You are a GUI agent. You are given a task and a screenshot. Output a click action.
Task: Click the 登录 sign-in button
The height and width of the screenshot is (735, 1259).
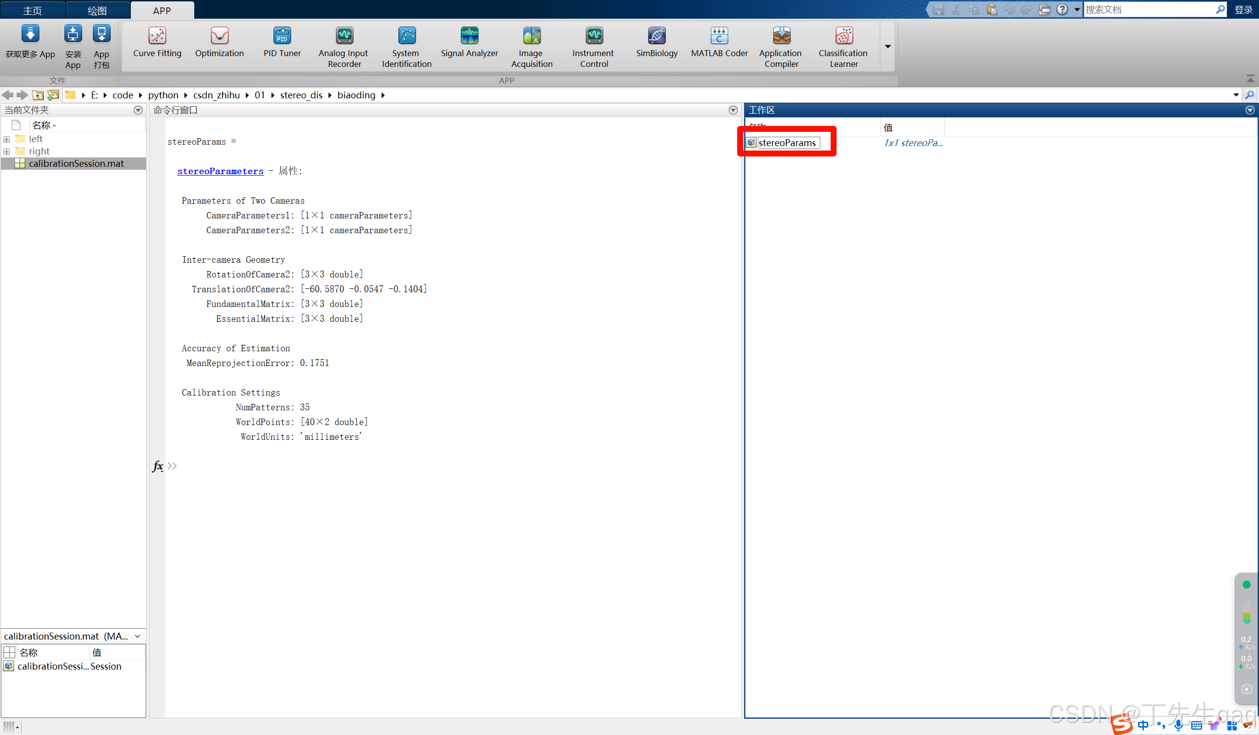pyautogui.click(x=1243, y=9)
